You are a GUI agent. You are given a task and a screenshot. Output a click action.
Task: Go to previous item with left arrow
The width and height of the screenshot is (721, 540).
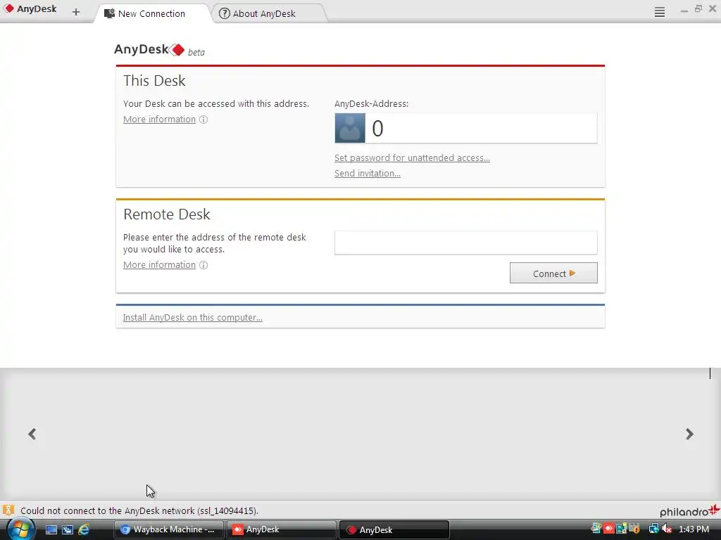[32, 434]
